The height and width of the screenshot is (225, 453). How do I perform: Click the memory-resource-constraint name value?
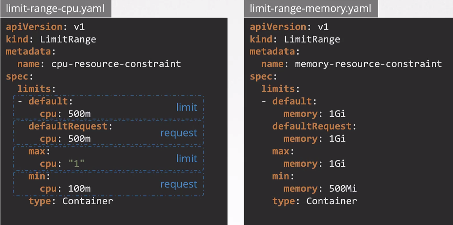(368, 64)
